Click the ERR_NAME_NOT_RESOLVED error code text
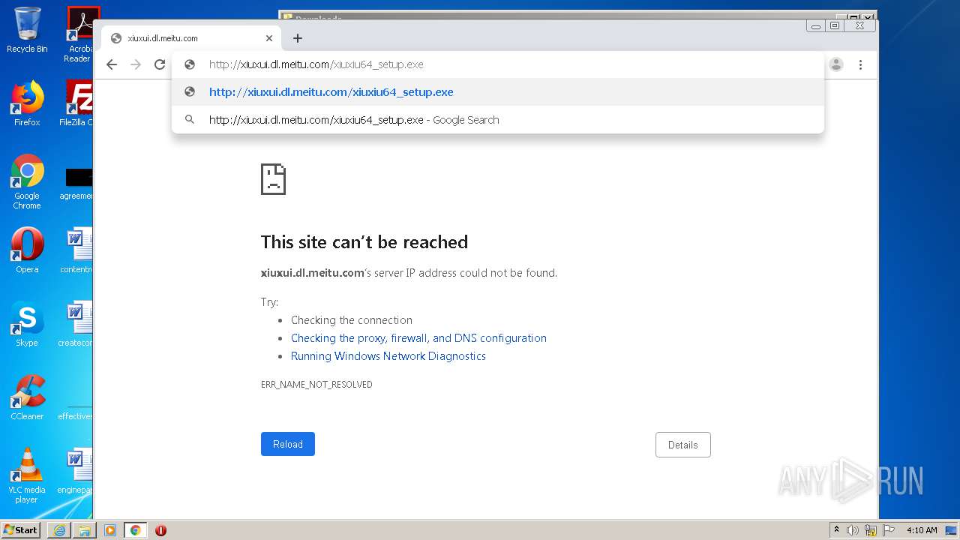 pos(316,384)
